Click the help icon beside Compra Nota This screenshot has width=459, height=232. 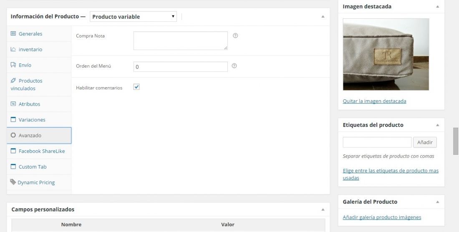click(235, 36)
